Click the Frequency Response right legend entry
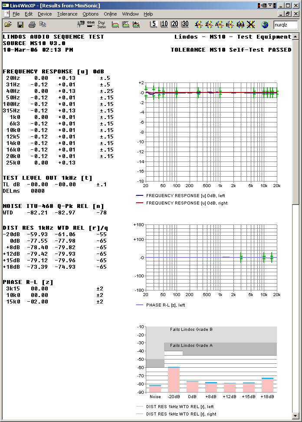Image resolution: width=302 pixels, height=422 pixels. tap(181, 203)
